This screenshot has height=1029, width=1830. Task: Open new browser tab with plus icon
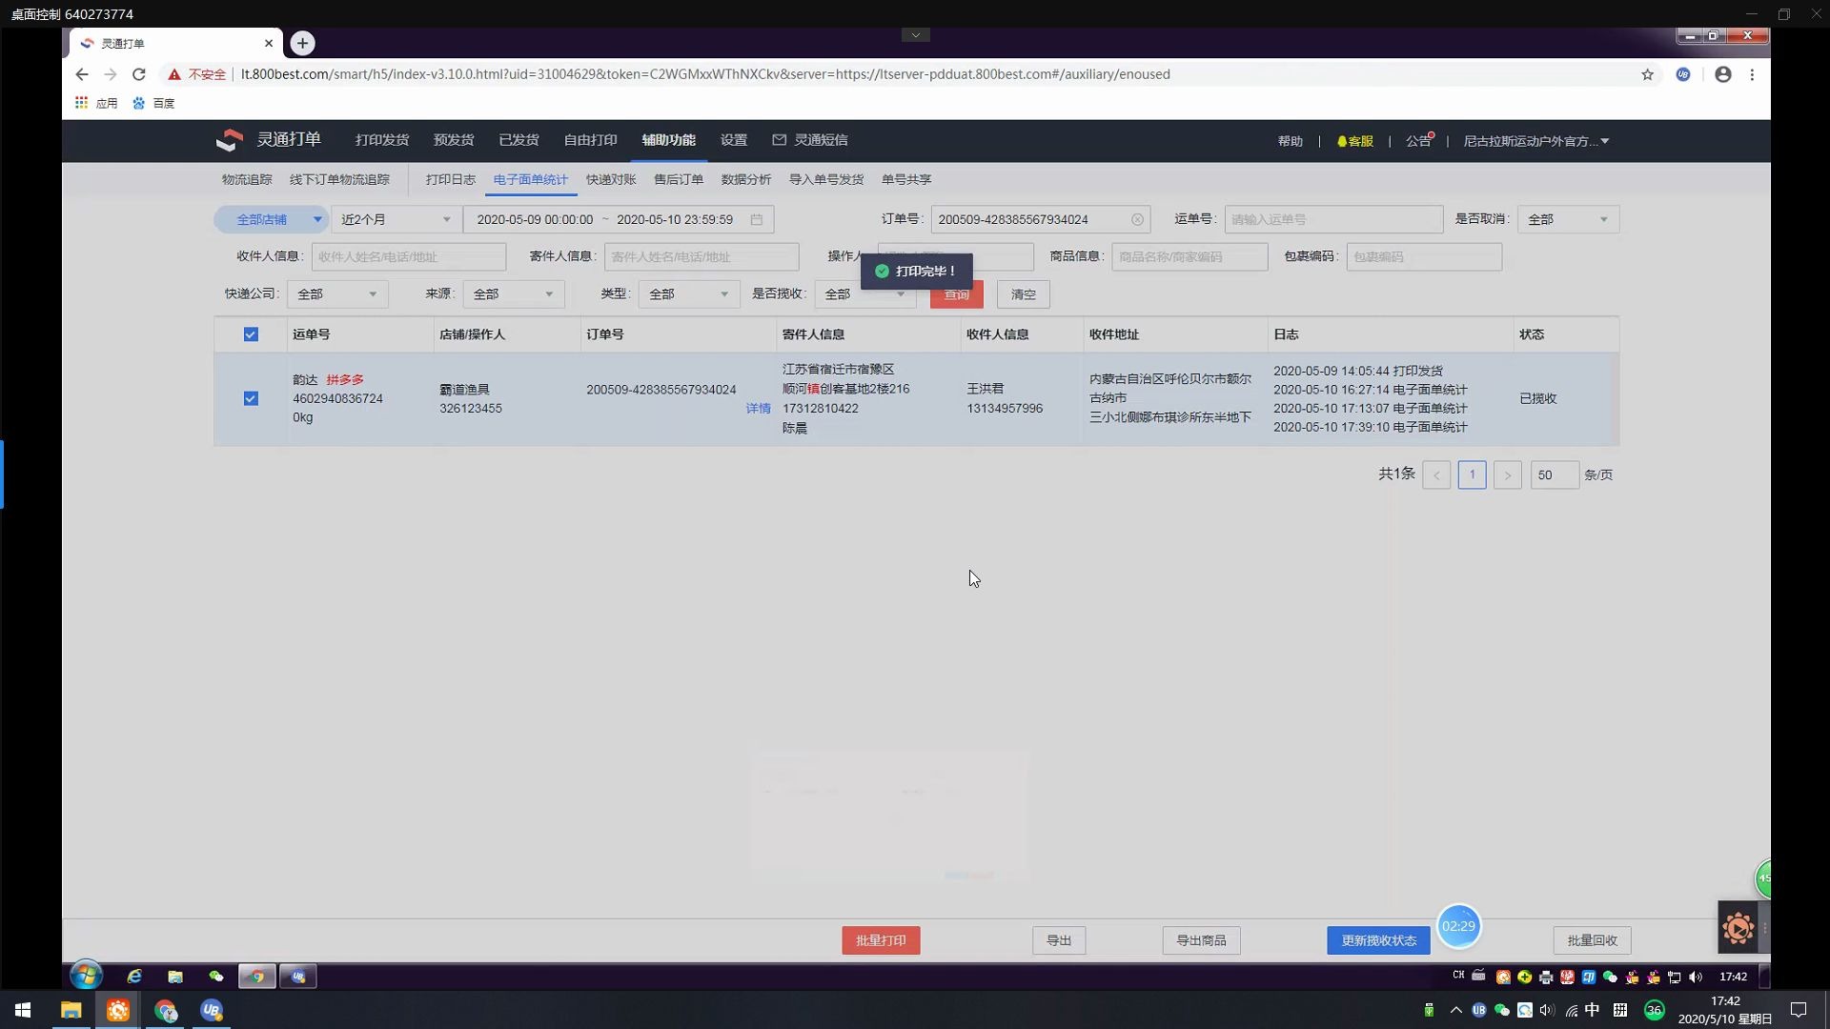[x=302, y=43]
